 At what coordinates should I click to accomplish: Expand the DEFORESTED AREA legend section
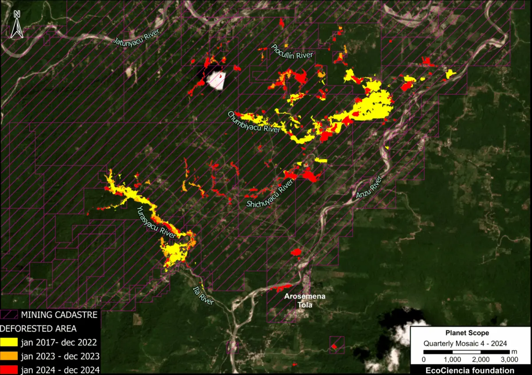pyautogui.click(x=39, y=329)
